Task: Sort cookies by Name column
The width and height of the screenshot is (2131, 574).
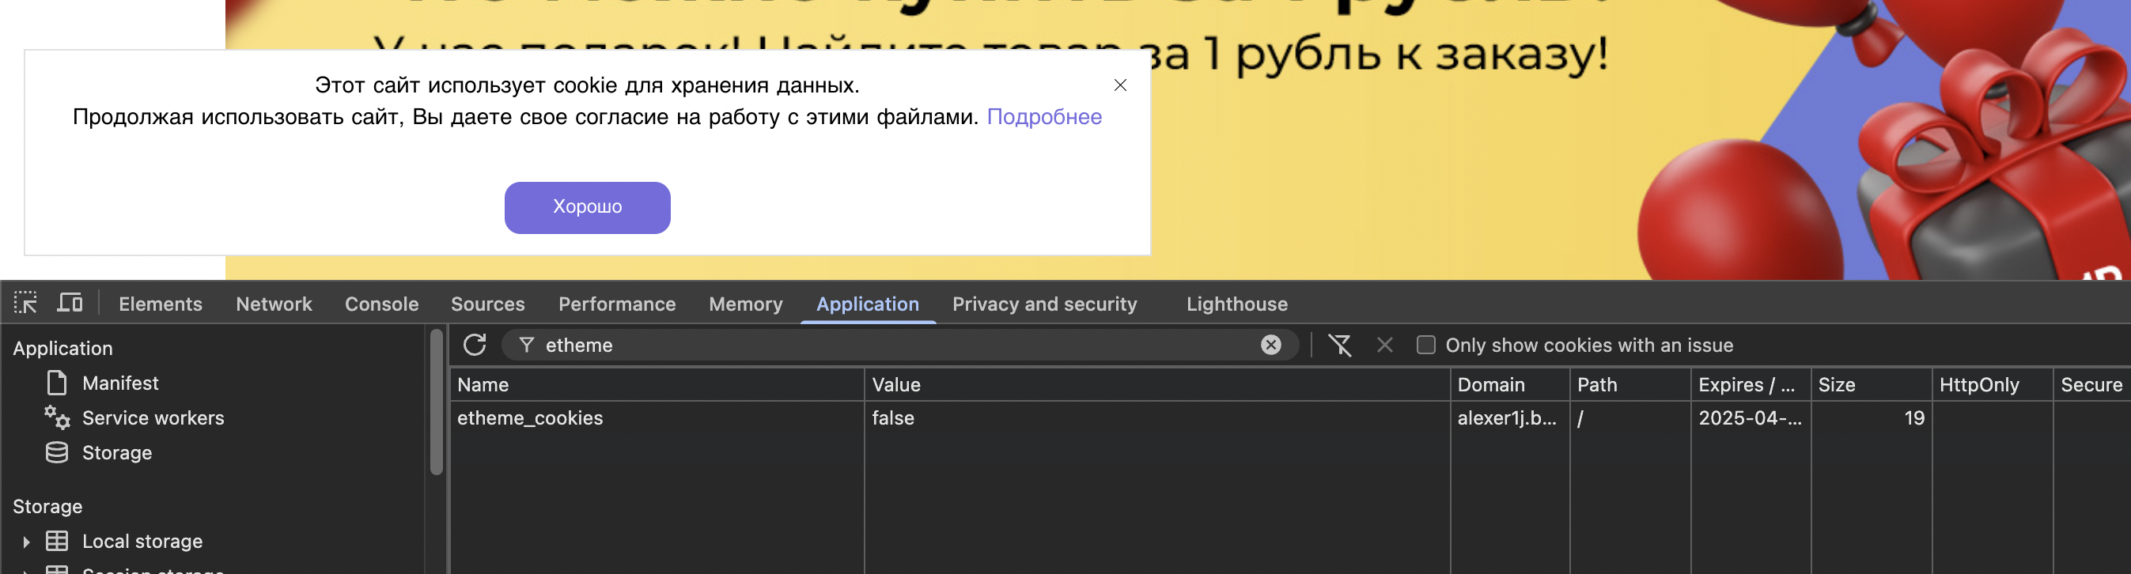Action: pos(657,384)
